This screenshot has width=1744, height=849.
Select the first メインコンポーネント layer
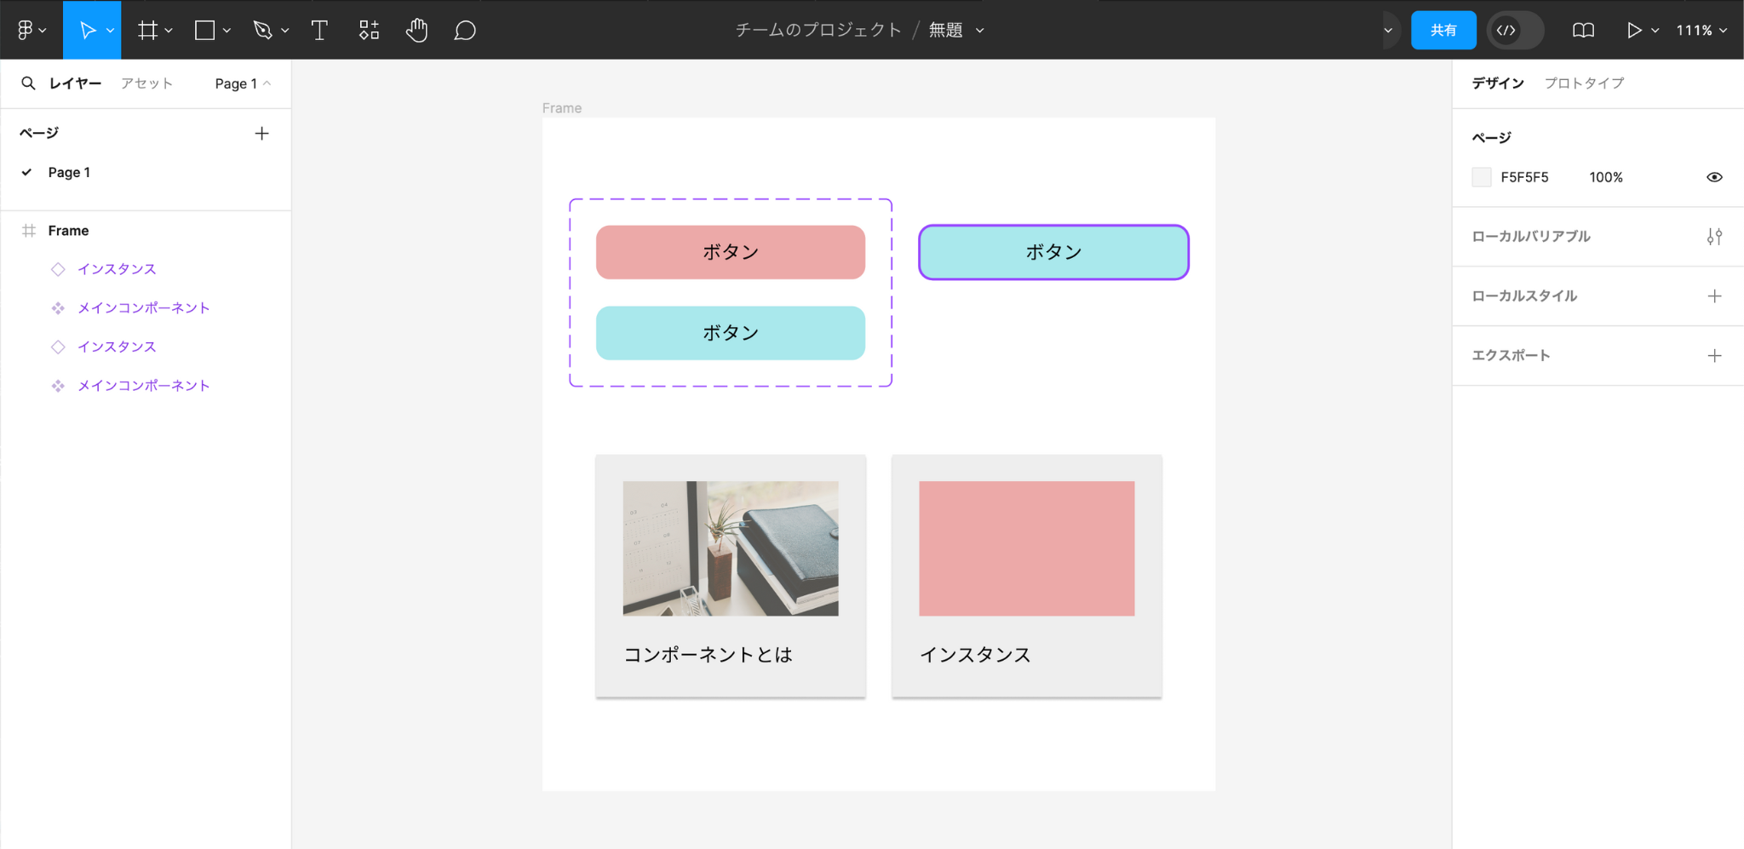145,307
